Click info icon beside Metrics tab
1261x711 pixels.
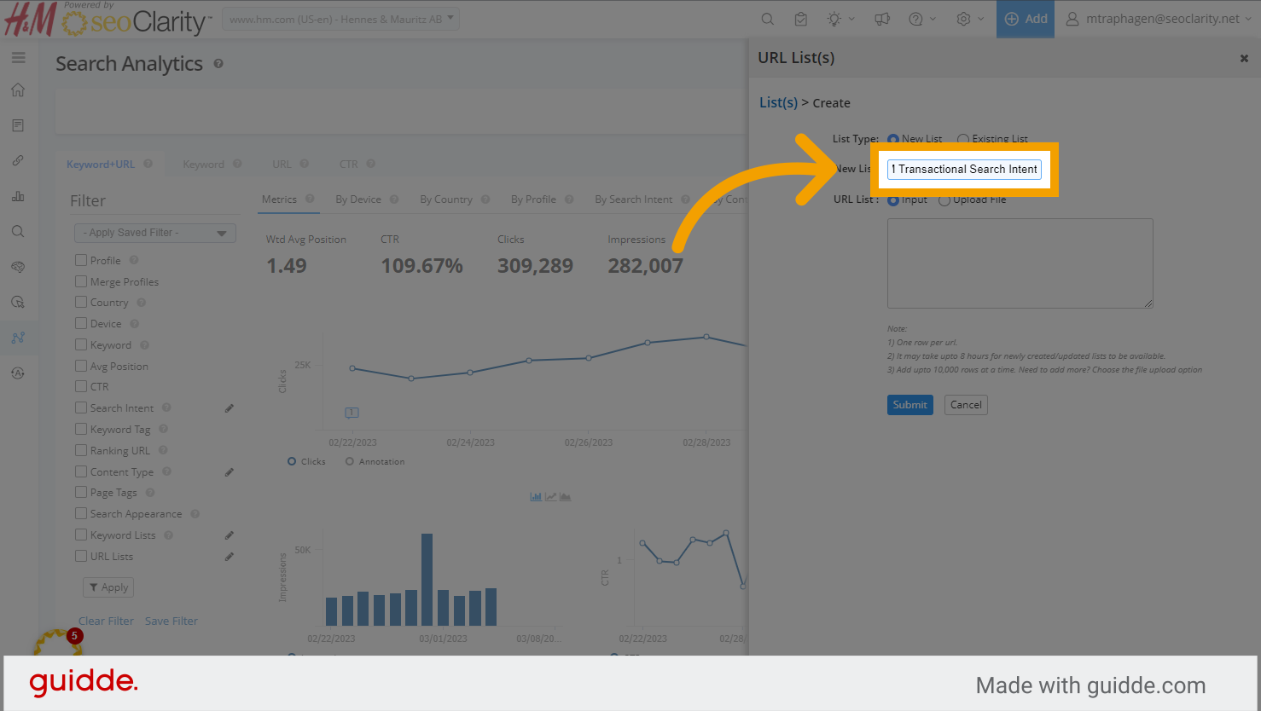(x=310, y=199)
